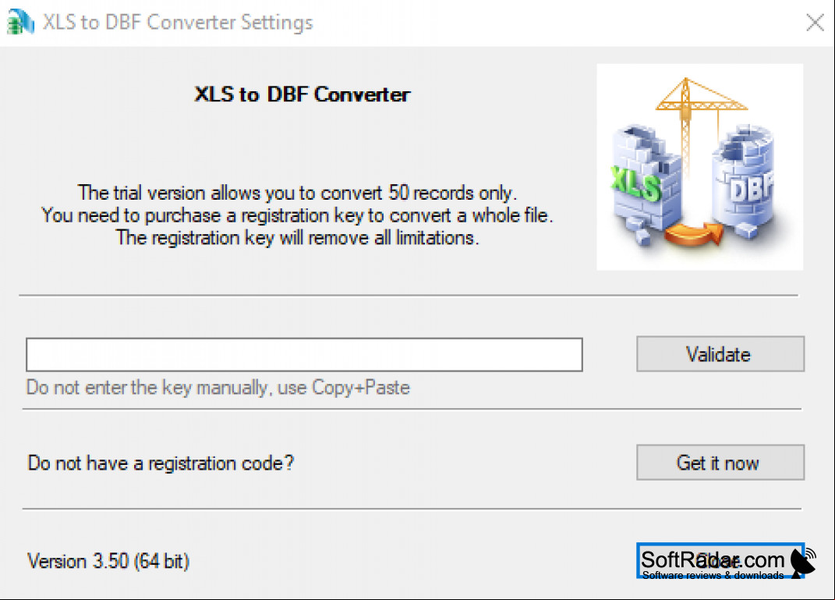Click the 'use Copy+Paste' hint text
The image size is (835, 600).
click(344, 388)
